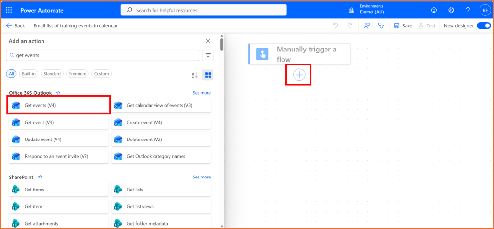The image size is (494, 229).
Task: Sort actions alphabetically with A-Z icon
Action: click(195, 75)
